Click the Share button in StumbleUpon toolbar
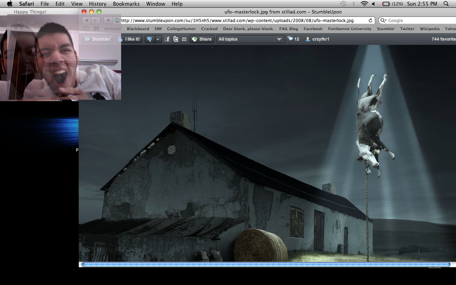Screen dimensions: 456x285 point(202,39)
